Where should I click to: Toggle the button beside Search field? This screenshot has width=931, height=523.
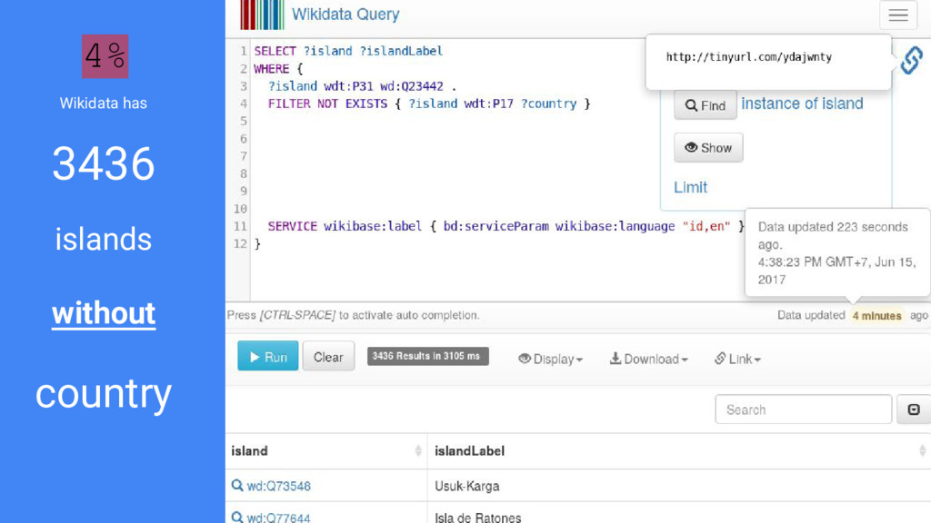pyautogui.click(x=914, y=410)
